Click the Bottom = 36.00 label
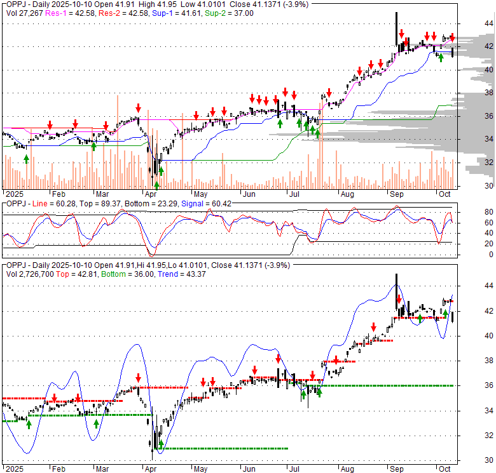496x473 pixels. [x=127, y=274]
